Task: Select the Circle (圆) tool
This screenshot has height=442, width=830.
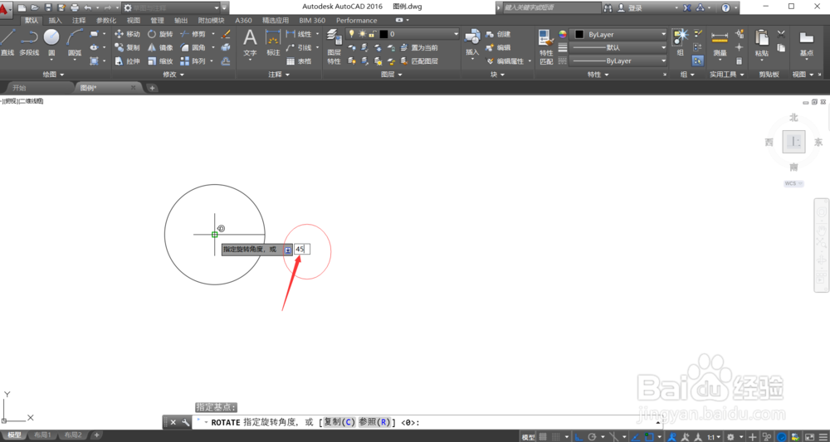Action: [x=51, y=42]
